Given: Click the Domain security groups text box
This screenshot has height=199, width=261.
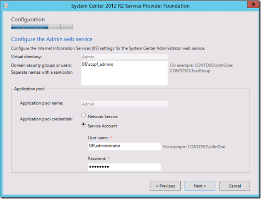Looking at the screenshot, I should click(124, 73).
